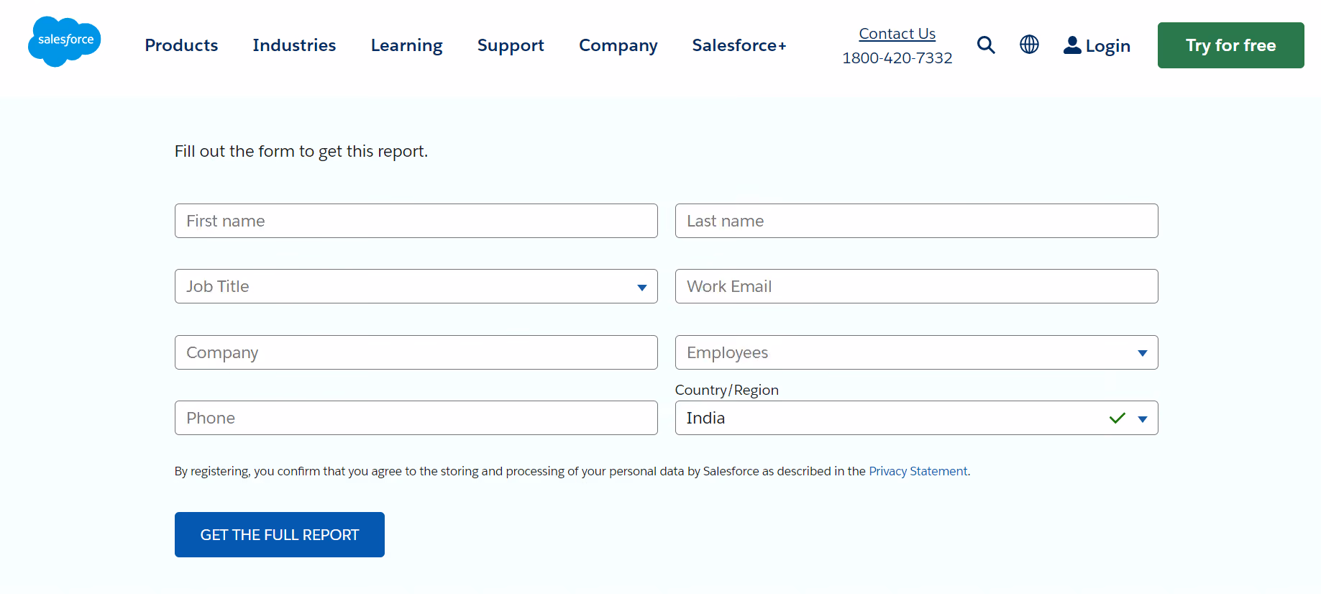The width and height of the screenshot is (1321, 594).
Task: Submit with Get the Full Report button
Action: coord(280,534)
